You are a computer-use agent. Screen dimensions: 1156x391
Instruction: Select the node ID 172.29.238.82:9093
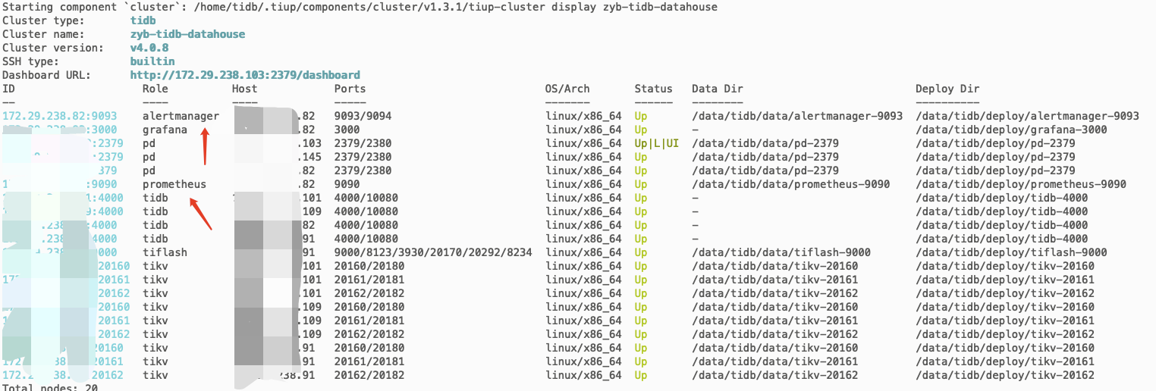click(60, 116)
